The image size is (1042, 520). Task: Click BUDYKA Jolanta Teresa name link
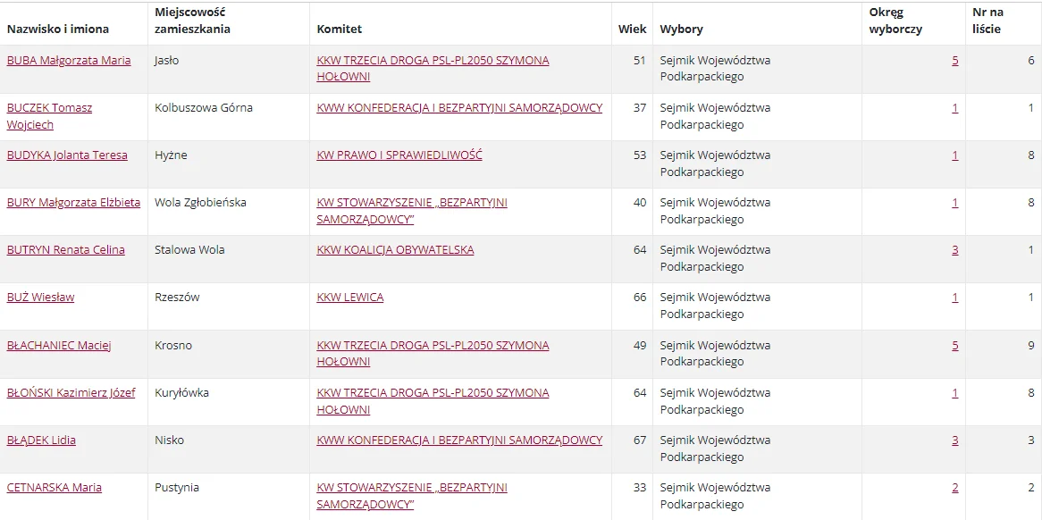[67, 155]
